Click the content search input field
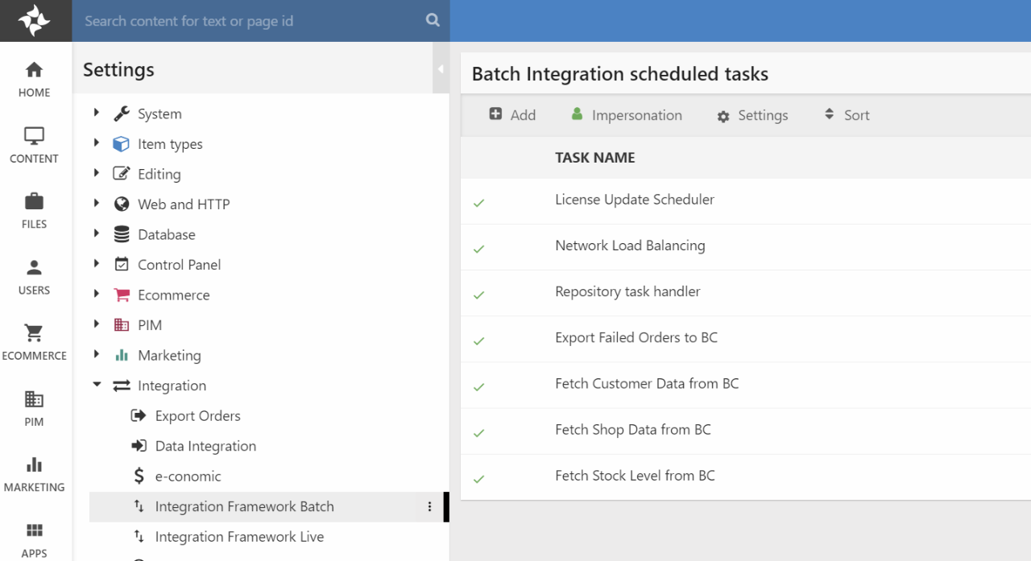Image resolution: width=1031 pixels, height=561 pixels. pyautogui.click(x=250, y=21)
